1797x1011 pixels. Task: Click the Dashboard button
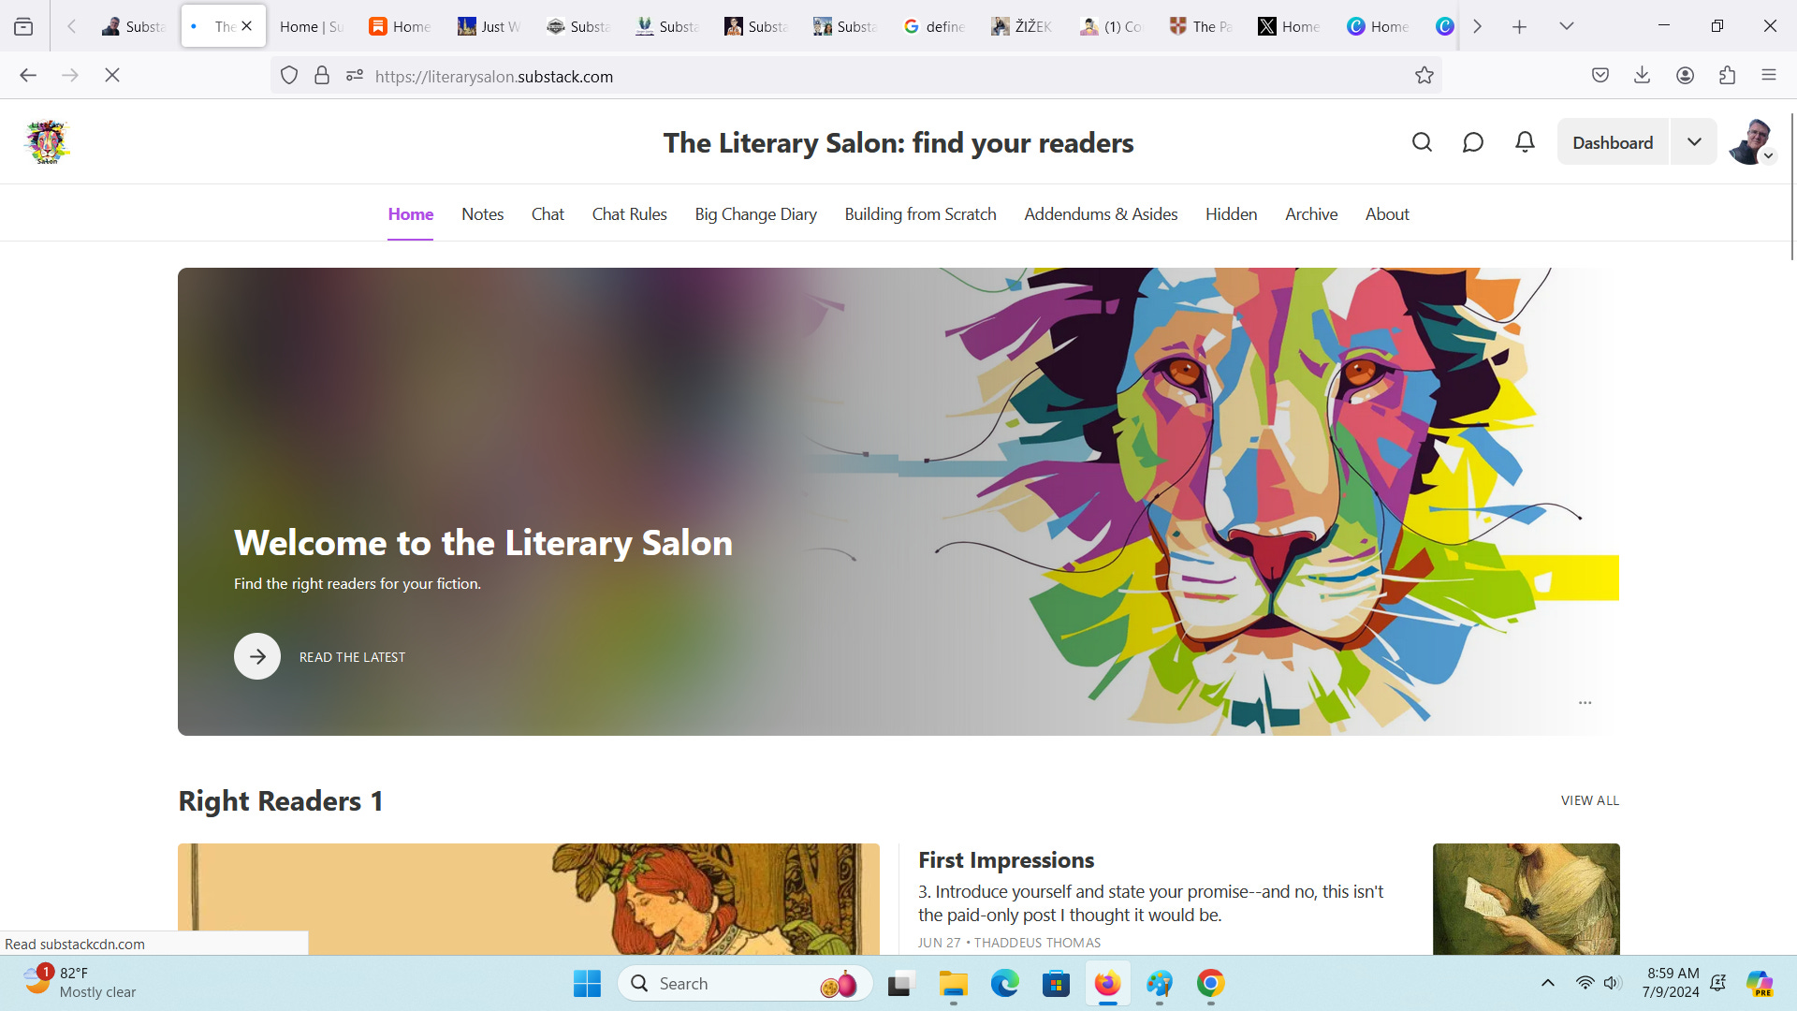pyautogui.click(x=1613, y=142)
